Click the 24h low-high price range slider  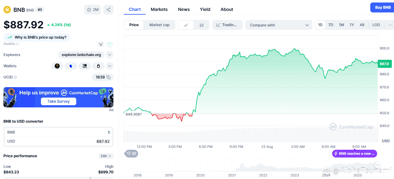point(58,178)
